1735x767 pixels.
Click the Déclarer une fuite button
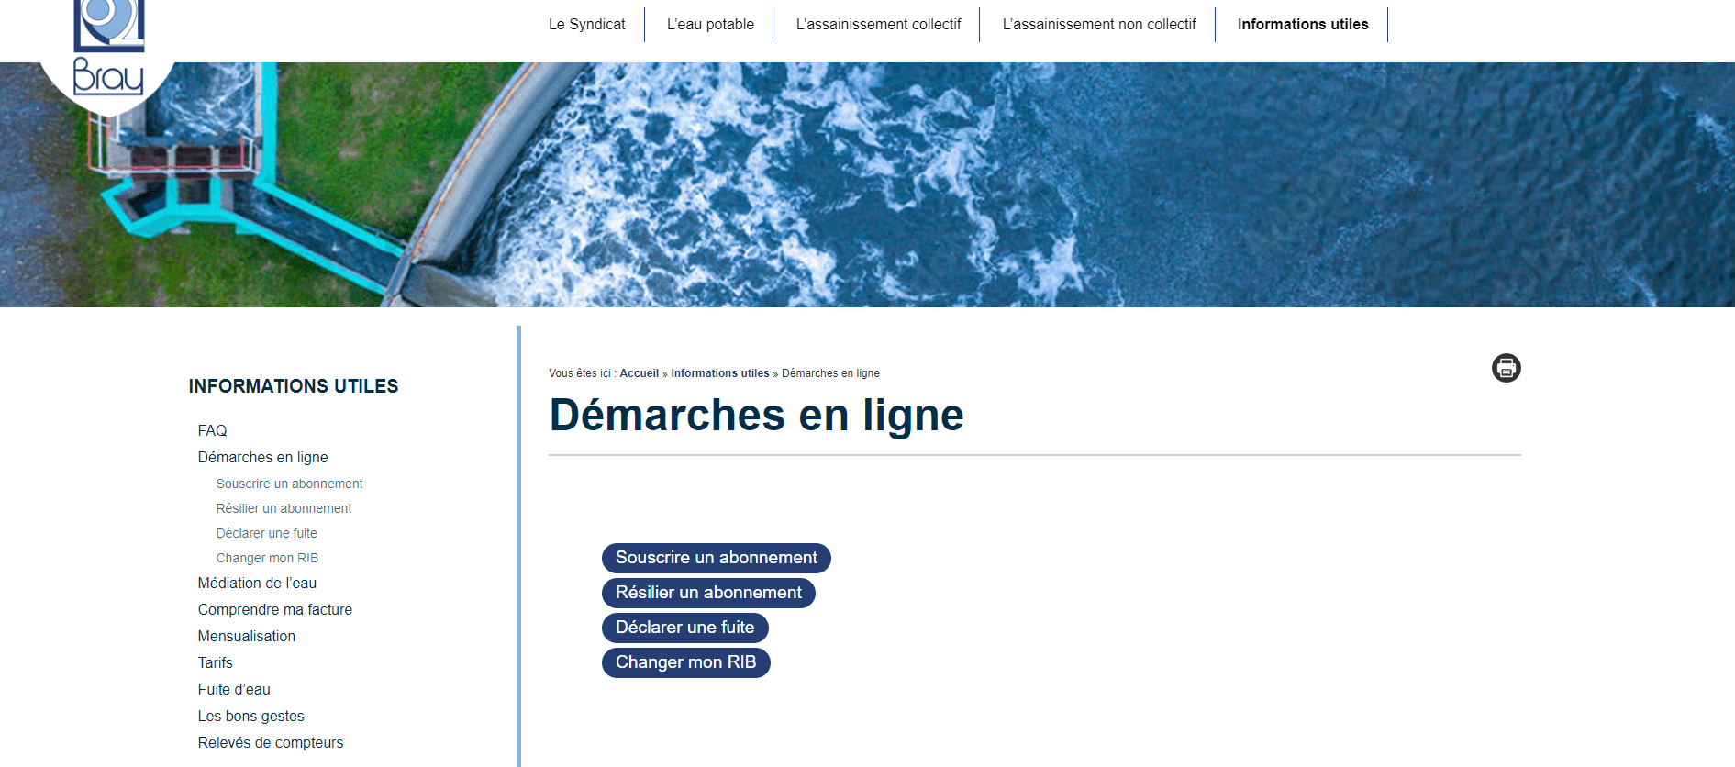685,628
